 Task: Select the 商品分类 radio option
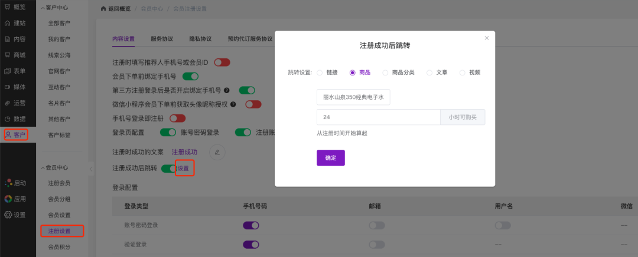click(x=386, y=73)
